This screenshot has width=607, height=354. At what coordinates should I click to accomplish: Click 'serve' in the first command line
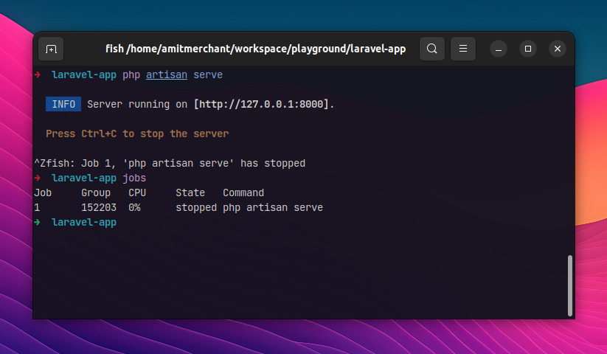point(208,74)
